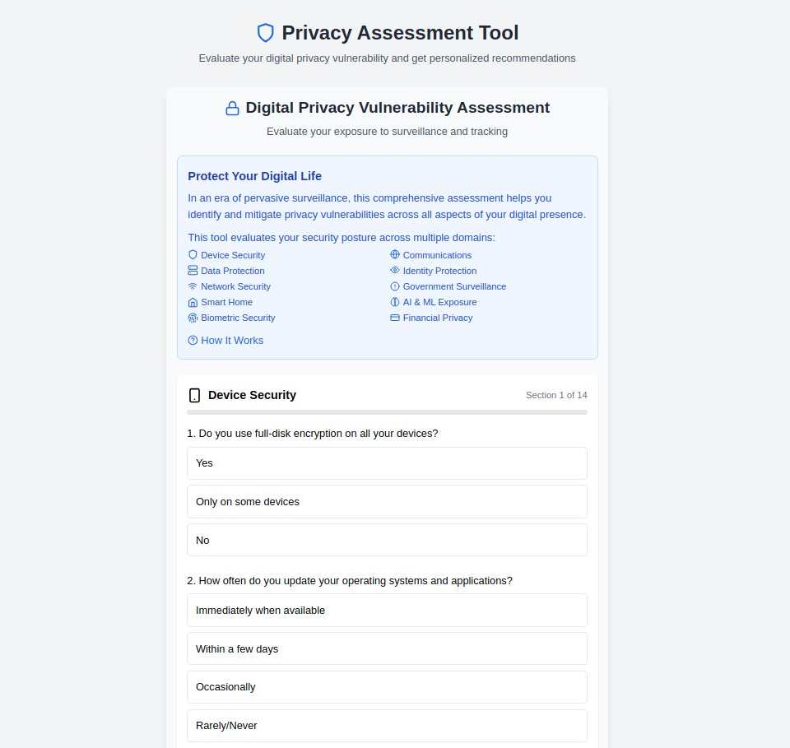790x748 pixels.
Task: Click the Data Protection server icon
Action: click(193, 271)
